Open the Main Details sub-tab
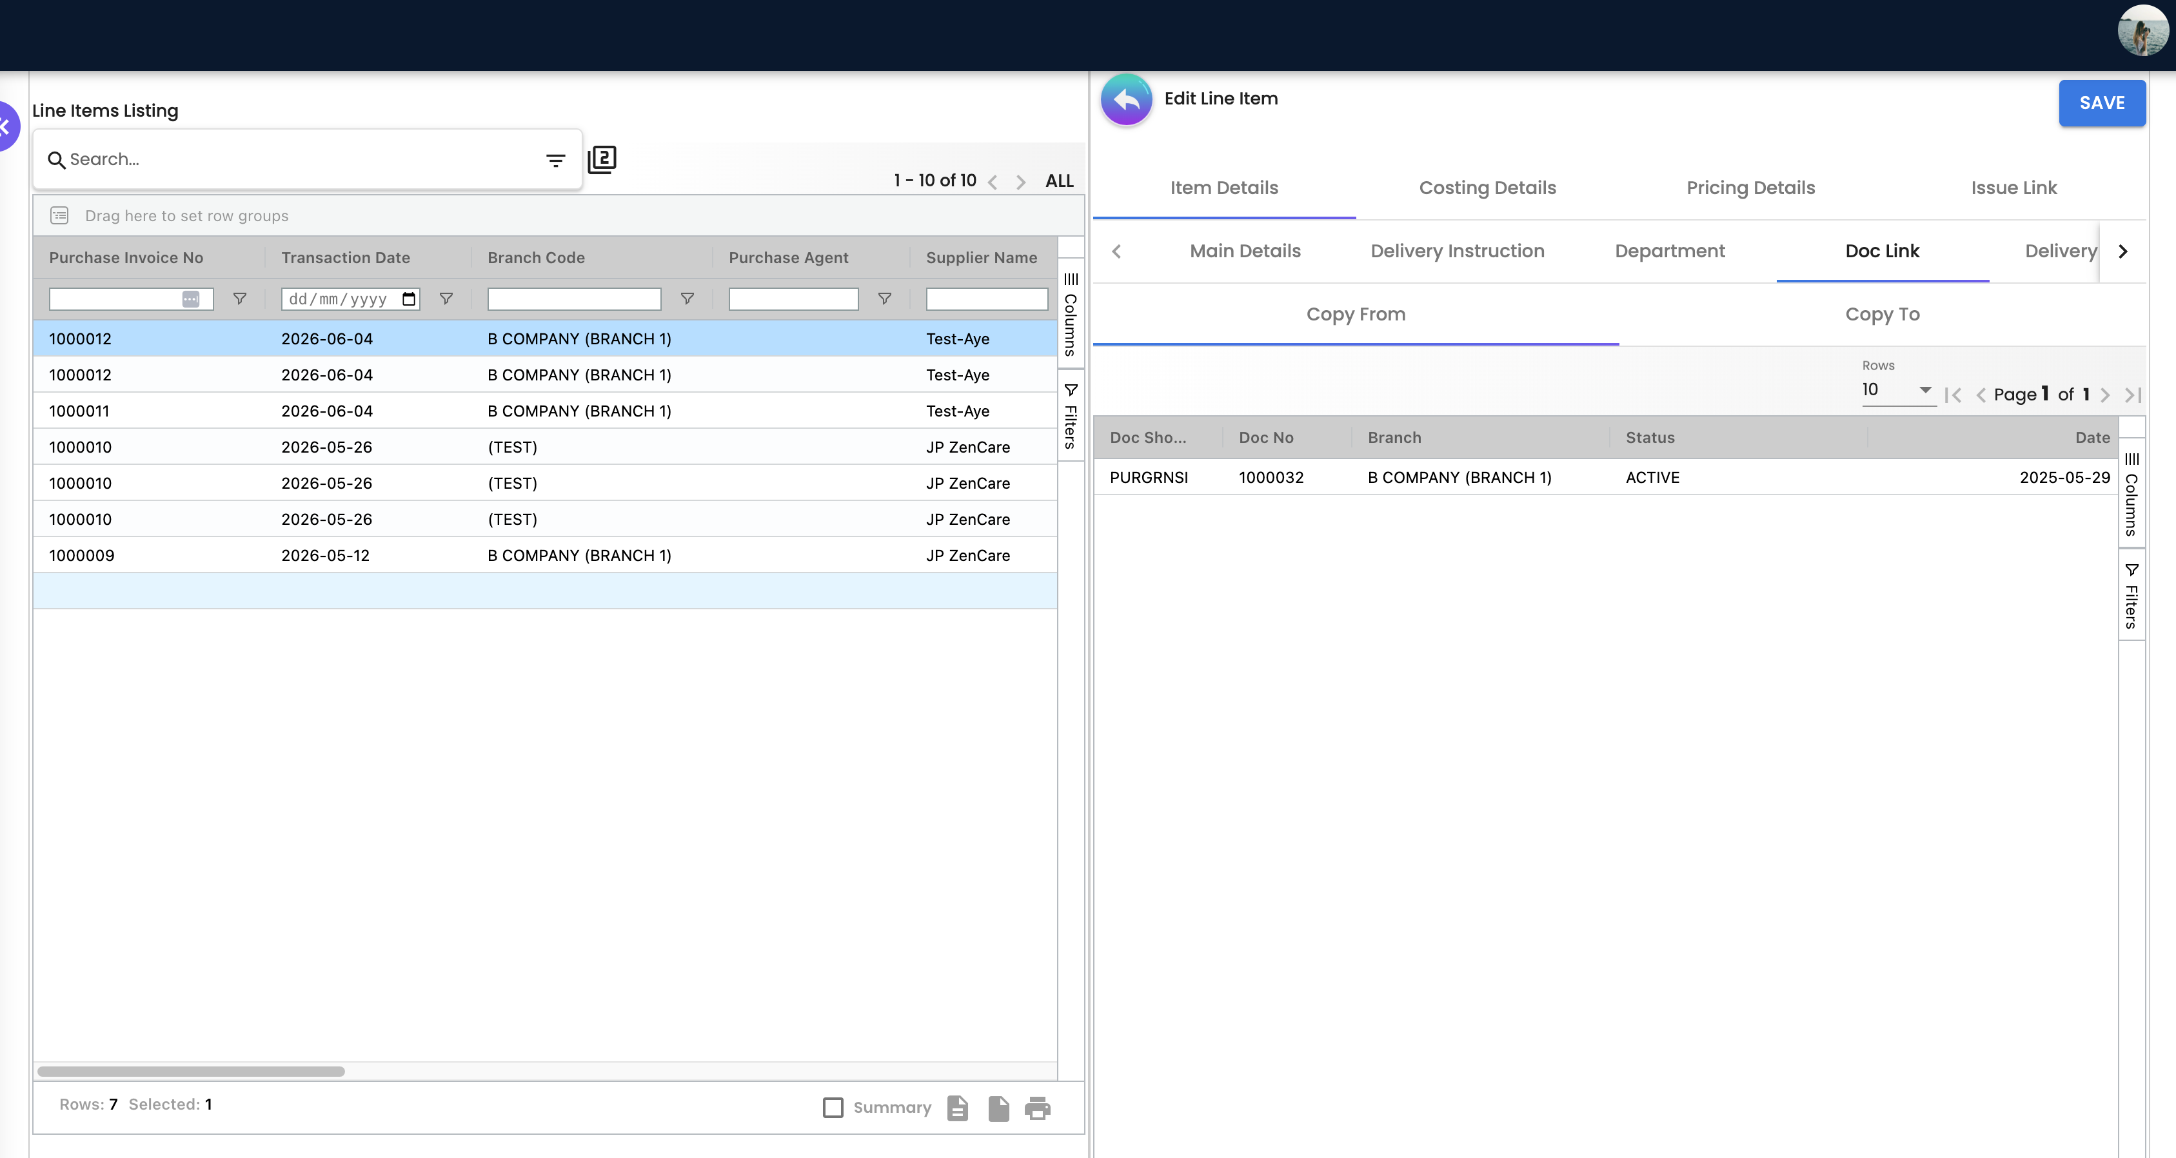Viewport: 2176px width, 1158px height. click(1245, 251)
